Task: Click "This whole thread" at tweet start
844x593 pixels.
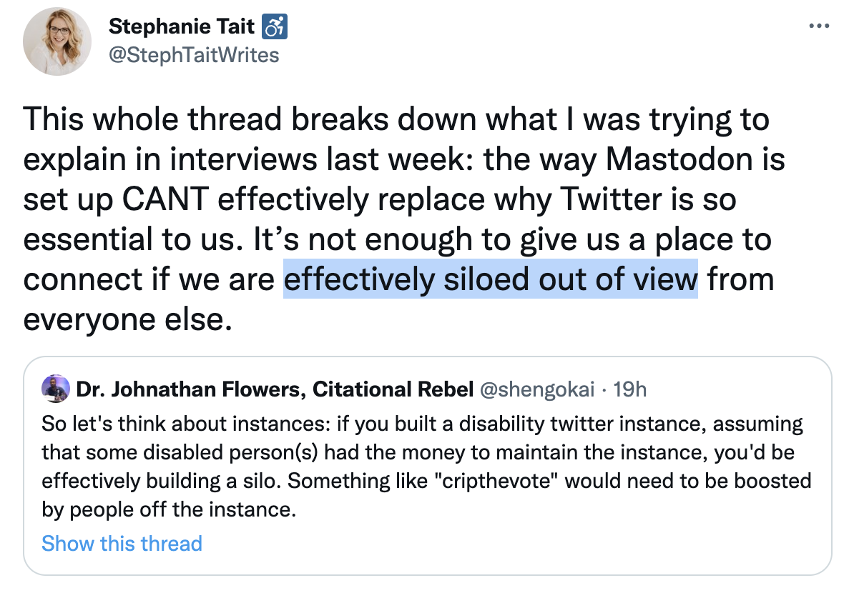Action: click(x=145, y=119)
